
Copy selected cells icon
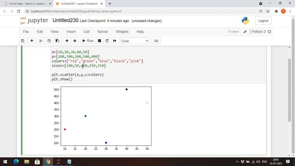coord(49,41)
